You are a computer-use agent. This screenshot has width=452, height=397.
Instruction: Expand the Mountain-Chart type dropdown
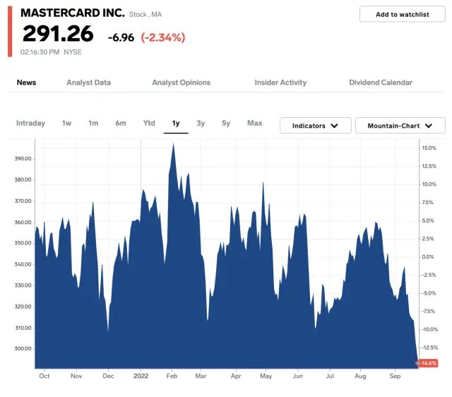click(400, 126)
